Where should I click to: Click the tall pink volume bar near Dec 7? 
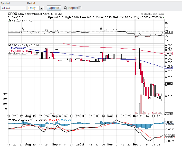pos(141,104)
